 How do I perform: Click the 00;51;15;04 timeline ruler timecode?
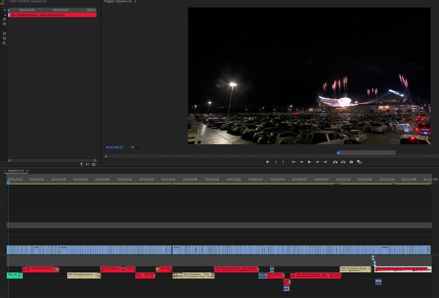coord(387,179)
